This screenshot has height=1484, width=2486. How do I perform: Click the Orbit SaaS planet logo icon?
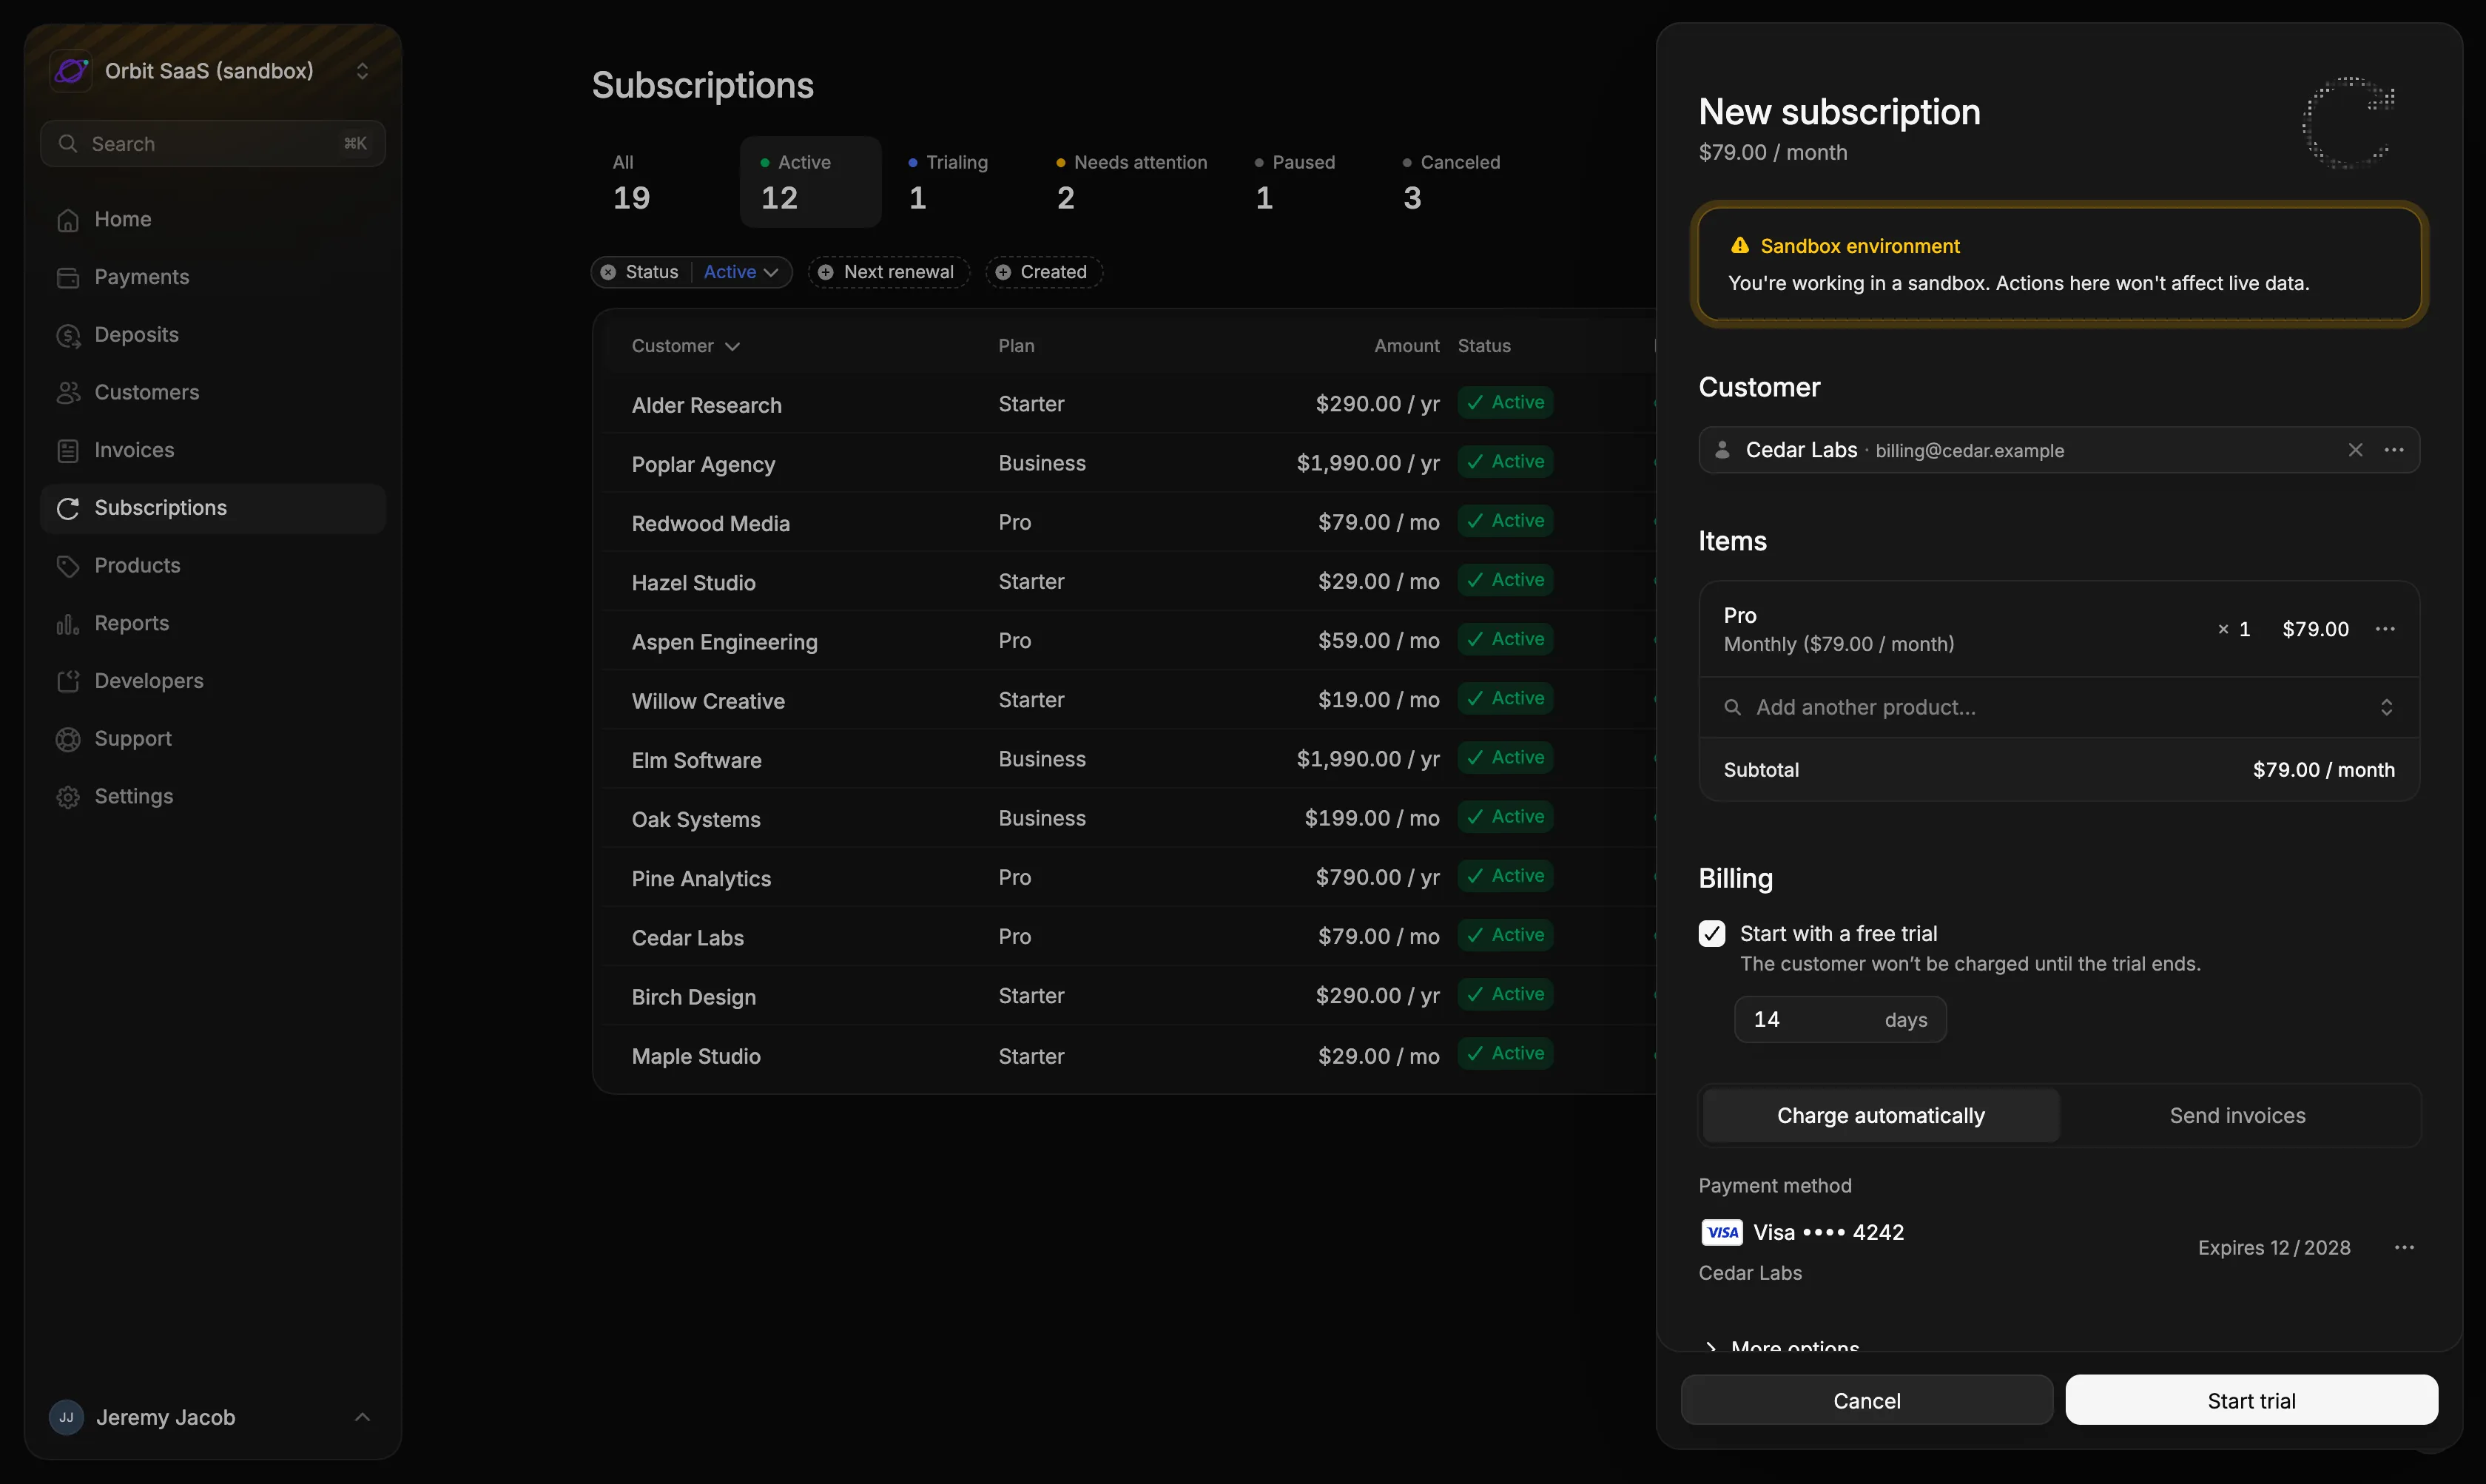[x=71, y=71]
